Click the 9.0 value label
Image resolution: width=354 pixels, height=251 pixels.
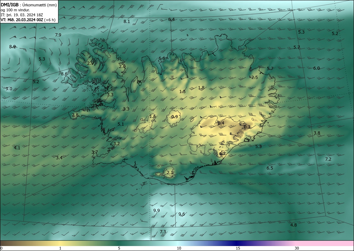pos(9,89)
